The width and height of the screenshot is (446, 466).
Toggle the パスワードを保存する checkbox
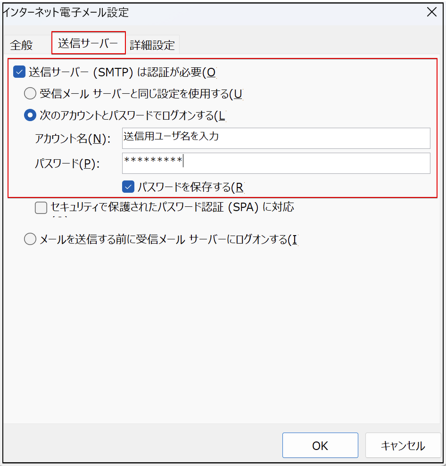pos(128,187)
